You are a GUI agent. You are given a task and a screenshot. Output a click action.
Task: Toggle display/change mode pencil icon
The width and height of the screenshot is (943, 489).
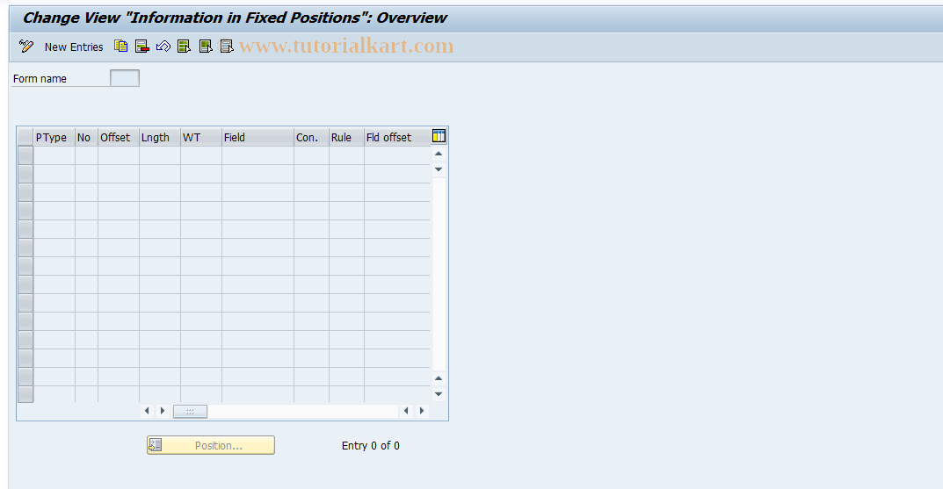coord(25,47)
